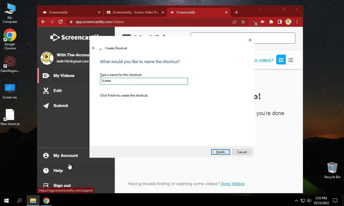Click the Screencastify search box

(x=274, y=38)
